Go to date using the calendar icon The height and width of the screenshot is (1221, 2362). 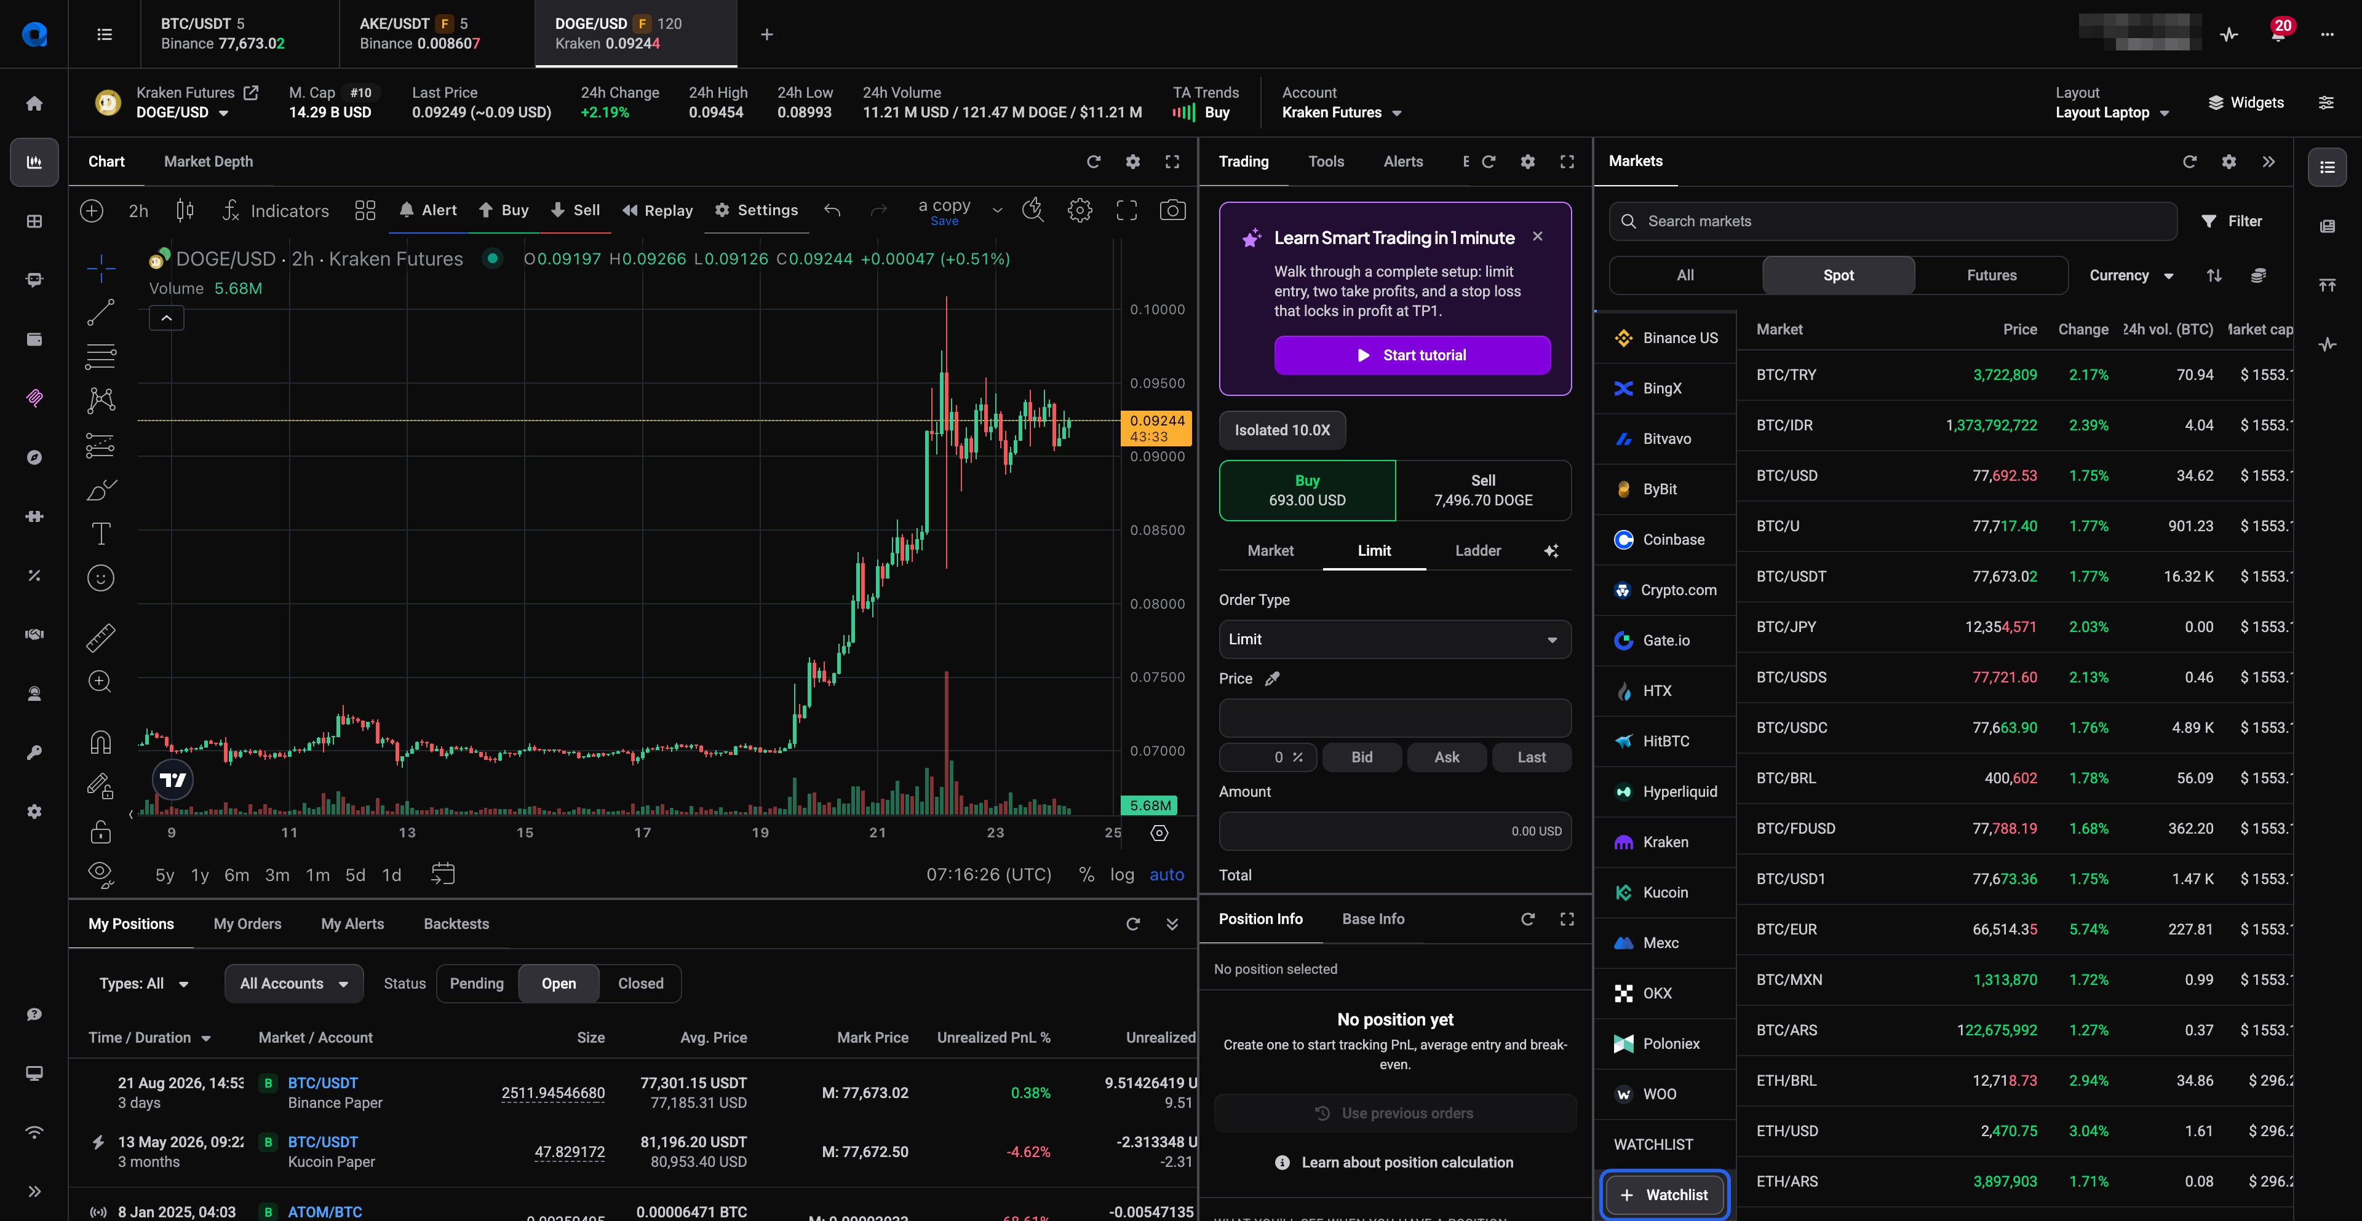[443, 874]
